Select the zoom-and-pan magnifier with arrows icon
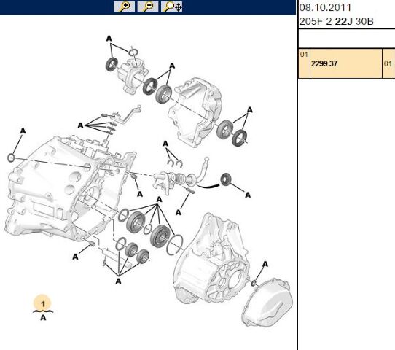 172,7
